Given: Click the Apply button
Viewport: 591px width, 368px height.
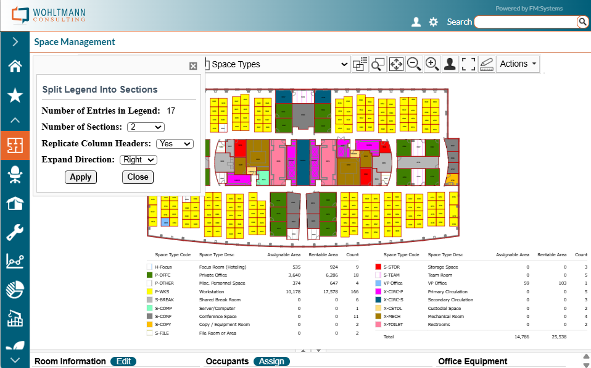Looking at the screenshot, I should click(81, 177).
